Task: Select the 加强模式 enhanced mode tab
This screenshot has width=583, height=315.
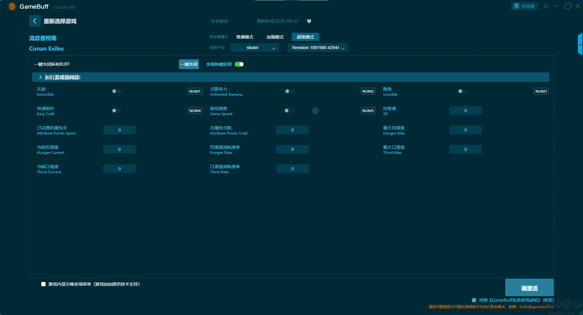Action: [275, 37]
